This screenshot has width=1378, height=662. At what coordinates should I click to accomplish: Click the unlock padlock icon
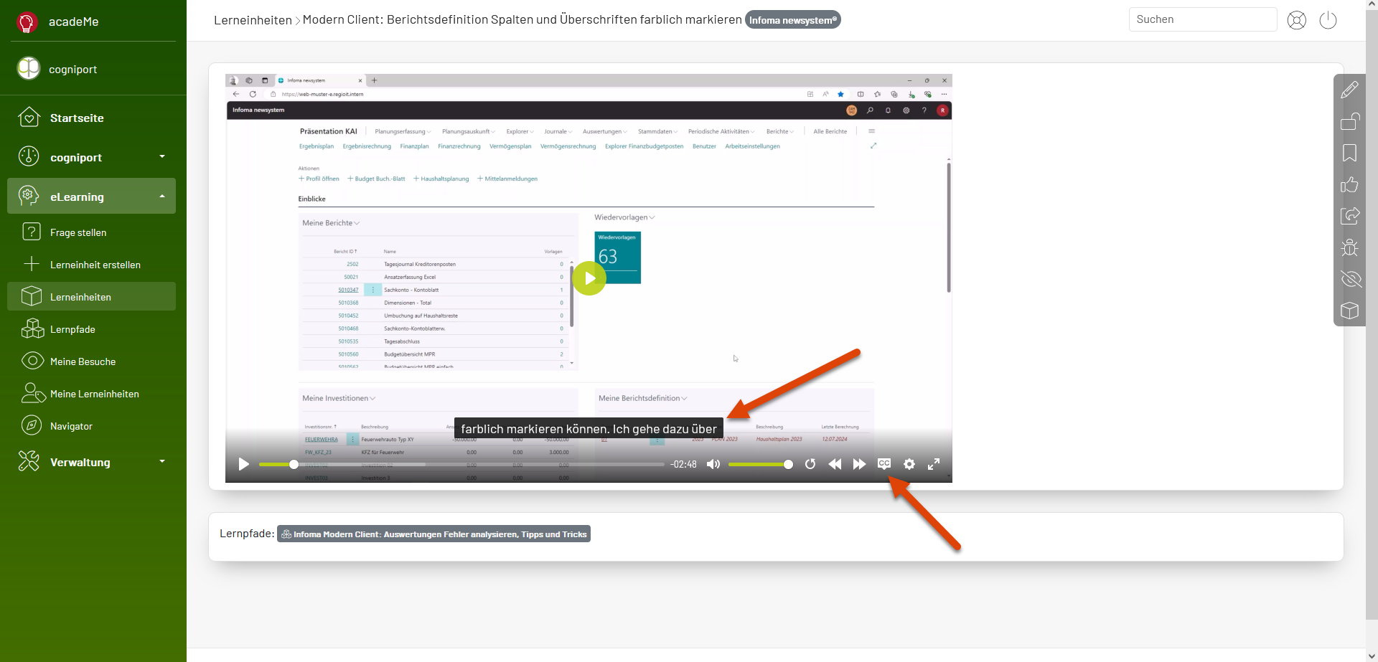click(1350, 121)
